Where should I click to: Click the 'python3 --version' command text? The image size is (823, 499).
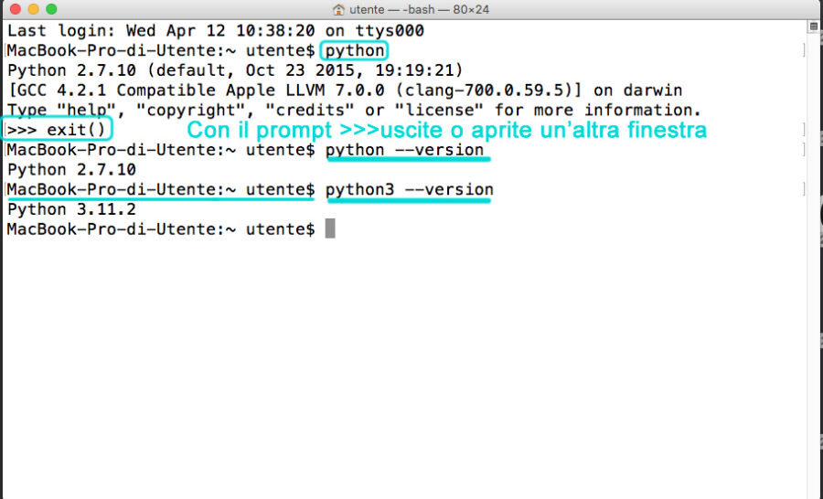click(x=410, y=189)
